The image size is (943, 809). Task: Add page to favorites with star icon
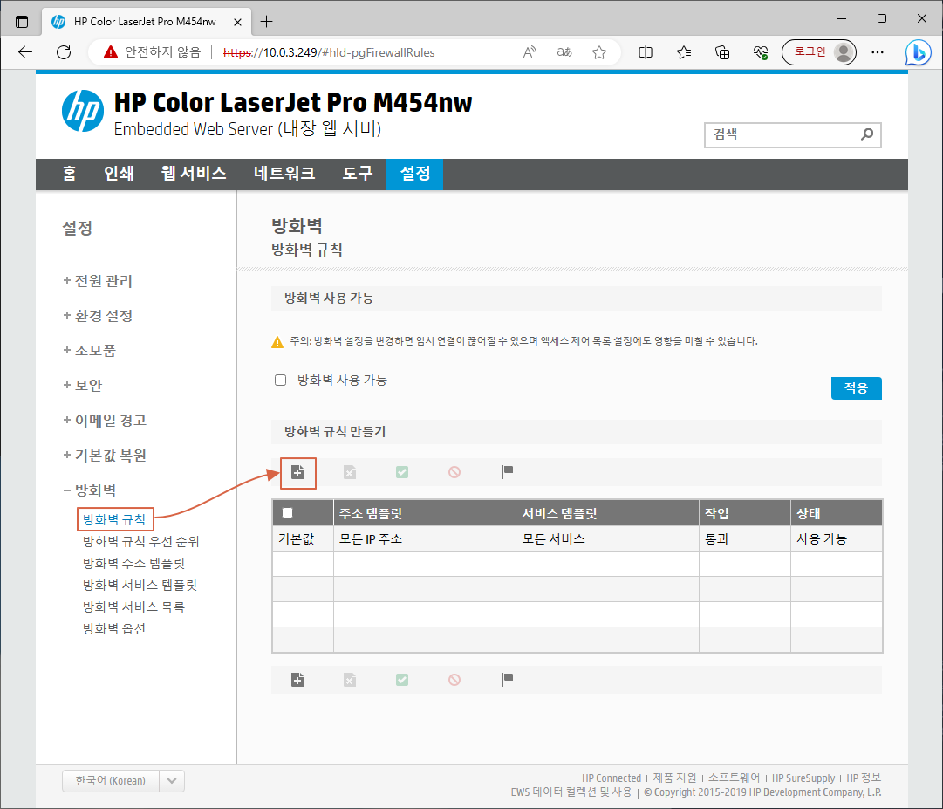[599, 52]
